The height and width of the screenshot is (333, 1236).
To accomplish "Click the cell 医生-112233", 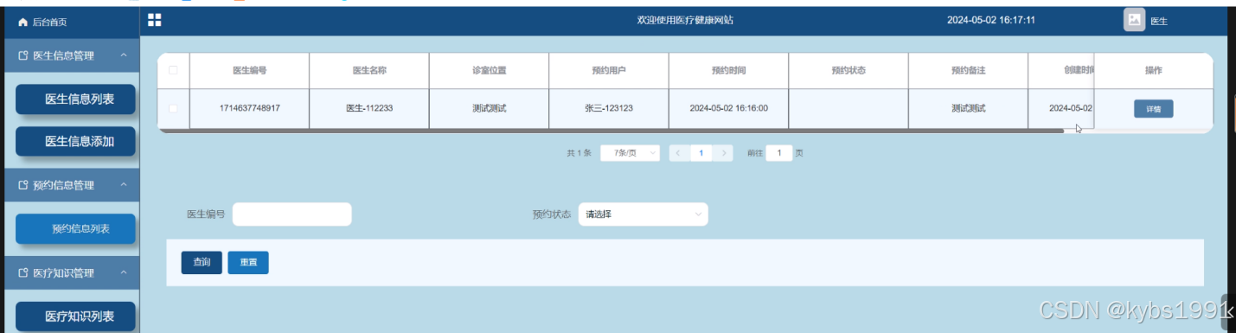I will point(369,109).
